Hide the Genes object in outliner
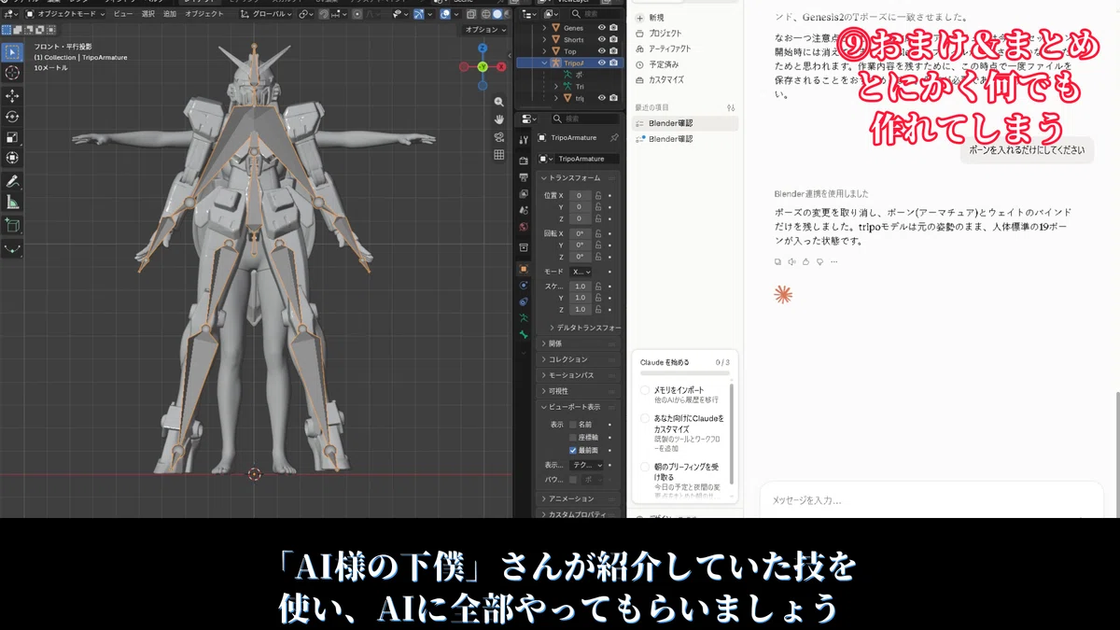1120x630 pixels. pyautogui.click(x=602, y=28)
